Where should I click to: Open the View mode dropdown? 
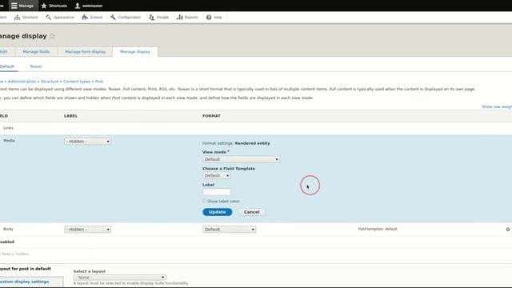241,159
